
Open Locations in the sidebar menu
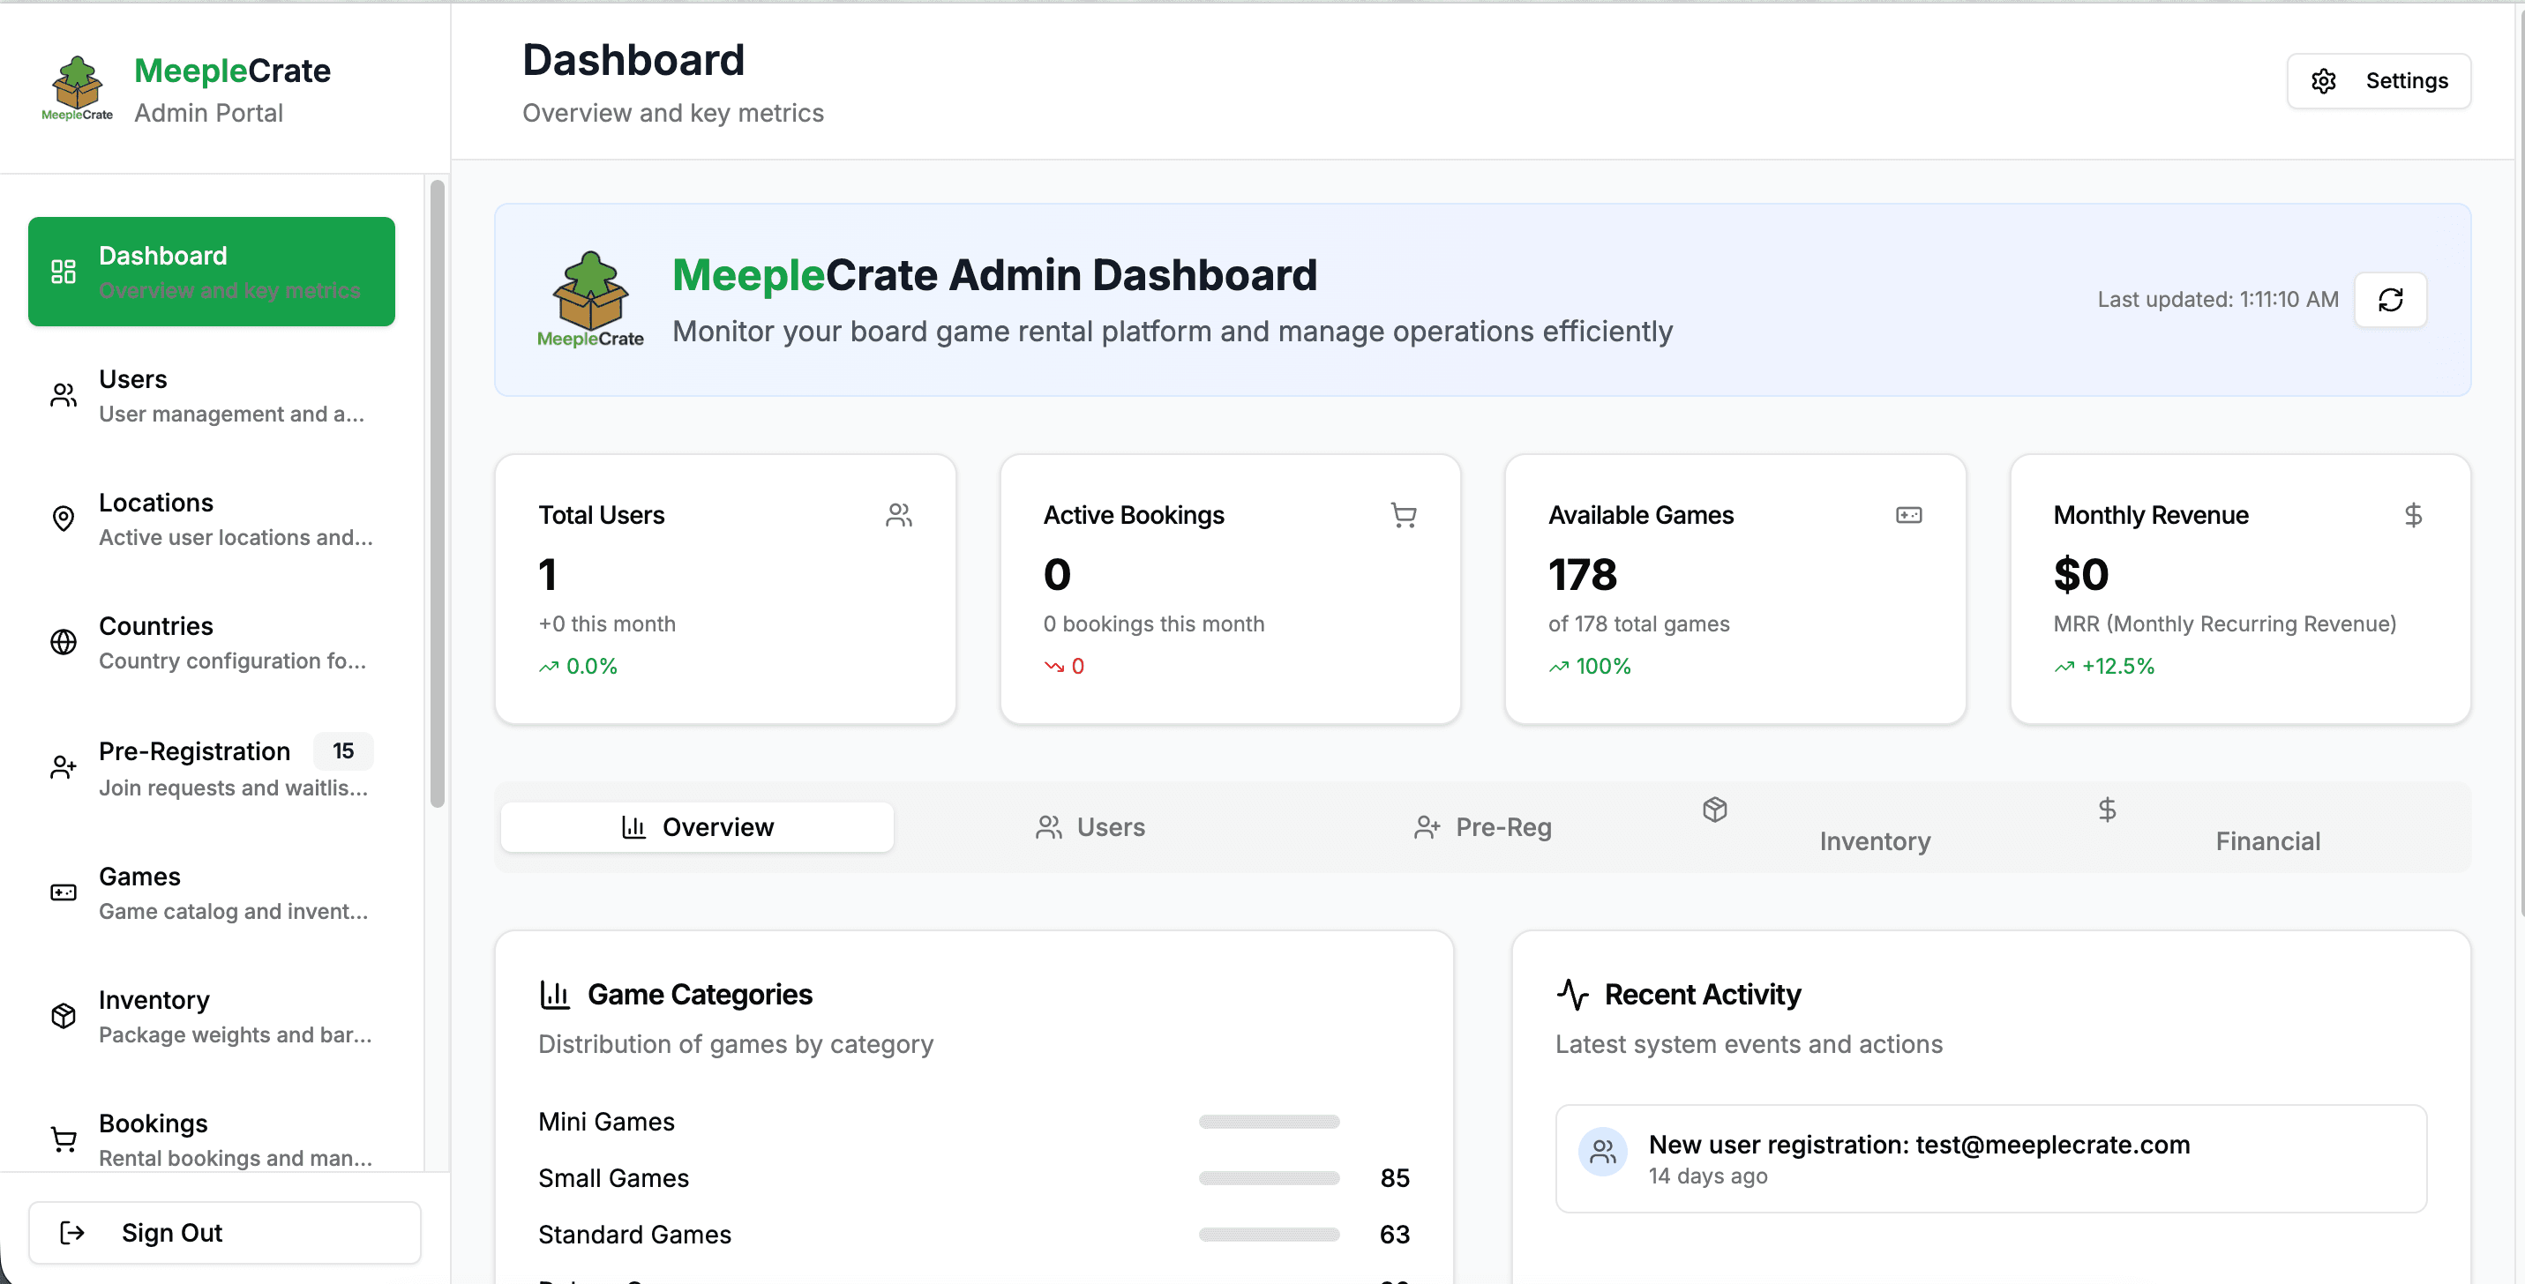pyautogui.click(x=212, y=519)
